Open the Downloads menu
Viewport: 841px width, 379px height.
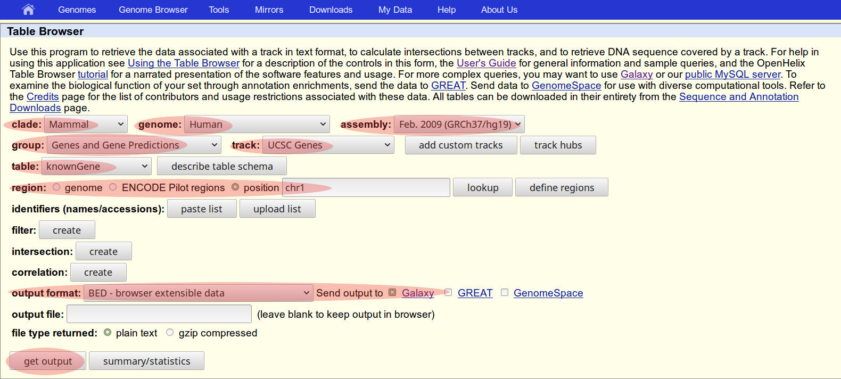(331, 10)
